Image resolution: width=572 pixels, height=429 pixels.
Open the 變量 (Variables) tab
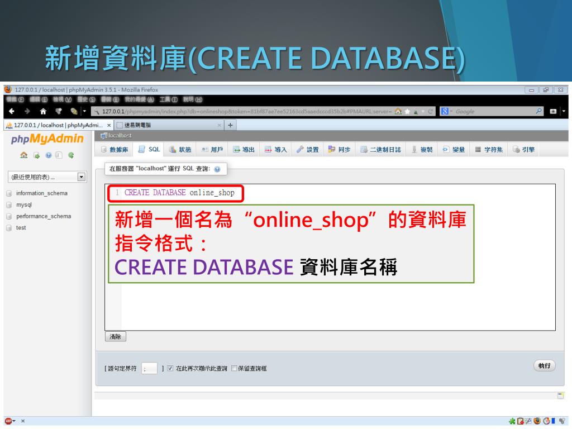click(454, 150)
